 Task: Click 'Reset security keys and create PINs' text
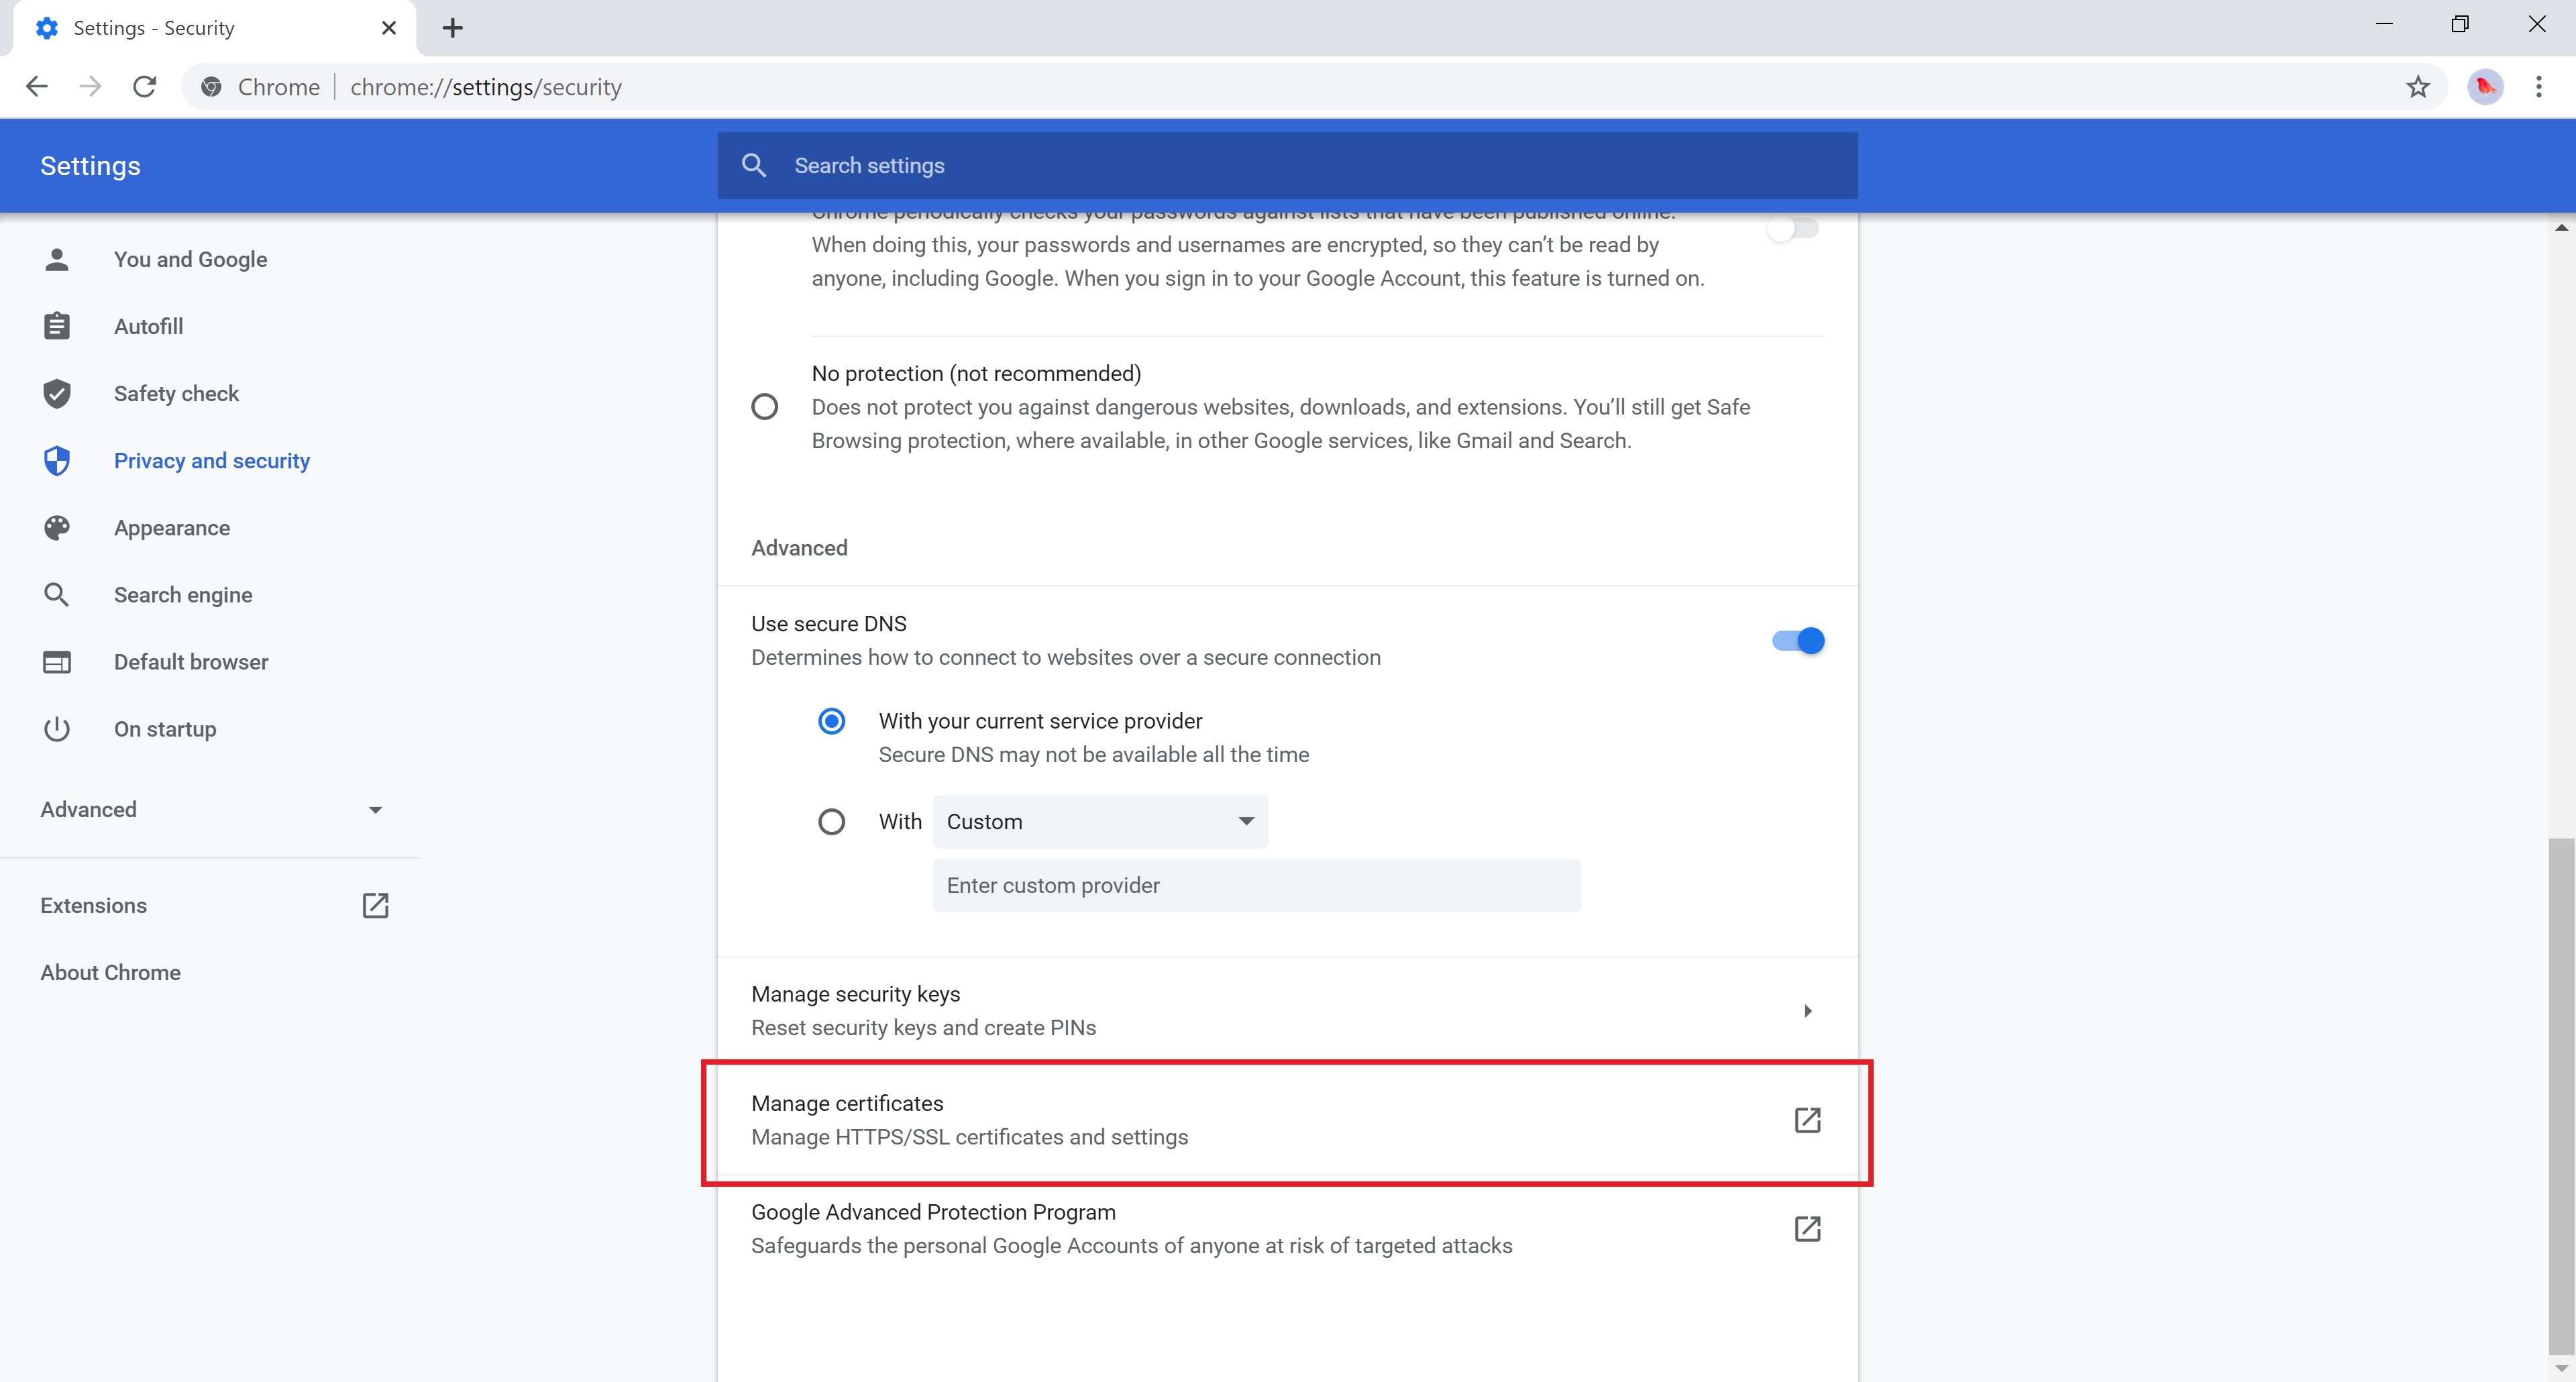[x=923, y=1028]
